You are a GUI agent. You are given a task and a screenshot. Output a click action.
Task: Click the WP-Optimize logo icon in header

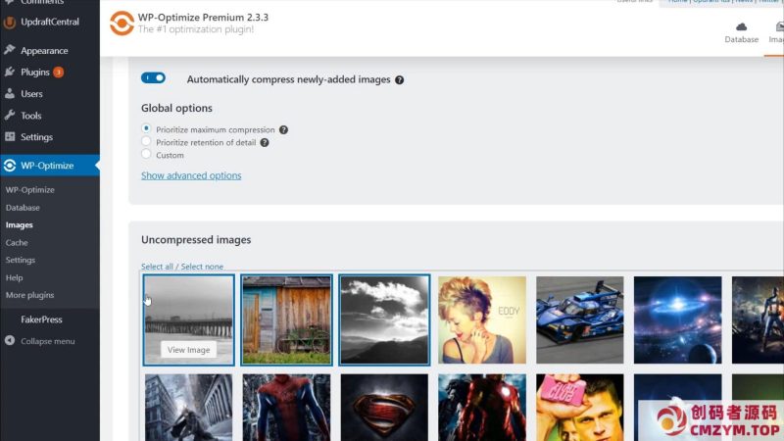point(122,23)
